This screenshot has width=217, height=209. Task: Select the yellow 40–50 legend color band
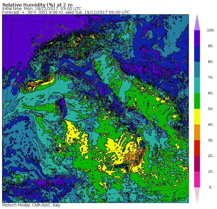click(x=197, y=117)
